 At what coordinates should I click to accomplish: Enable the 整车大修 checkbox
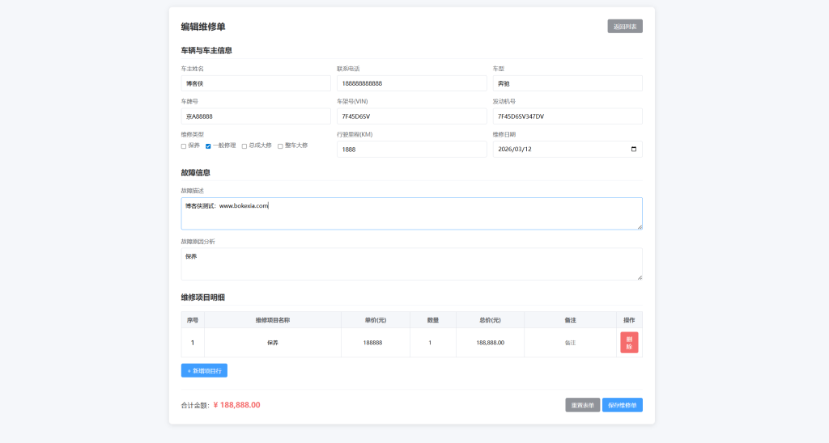(280, 146)
